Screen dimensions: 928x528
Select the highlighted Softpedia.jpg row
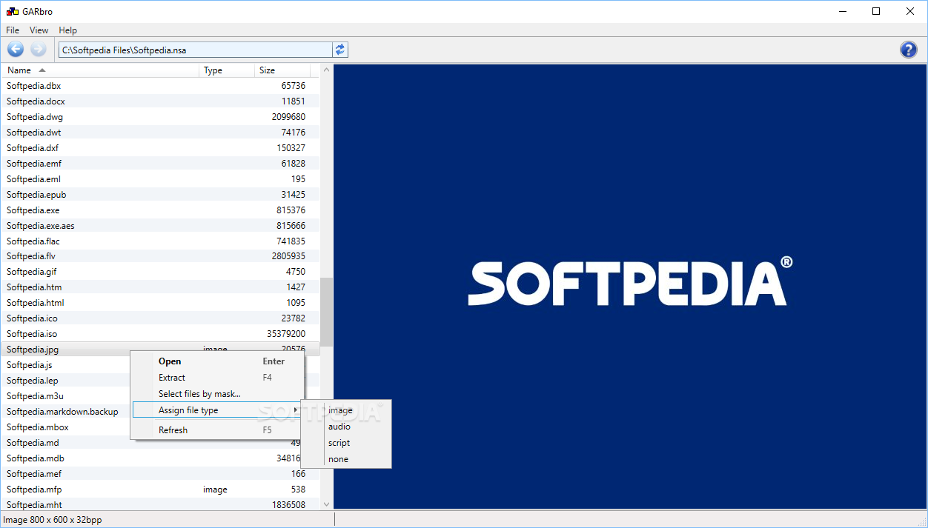[x=161, y=350]
